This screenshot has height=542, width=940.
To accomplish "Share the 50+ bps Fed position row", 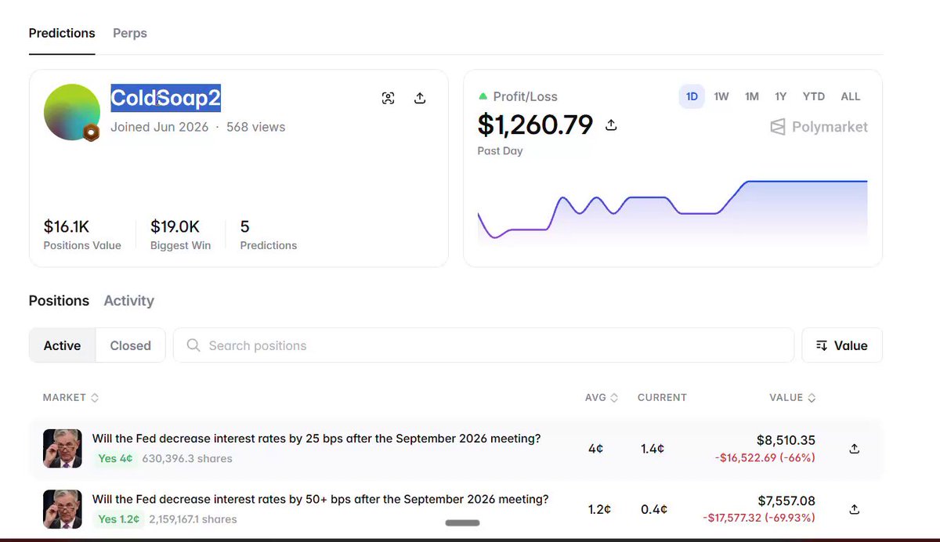I will 855,509.
